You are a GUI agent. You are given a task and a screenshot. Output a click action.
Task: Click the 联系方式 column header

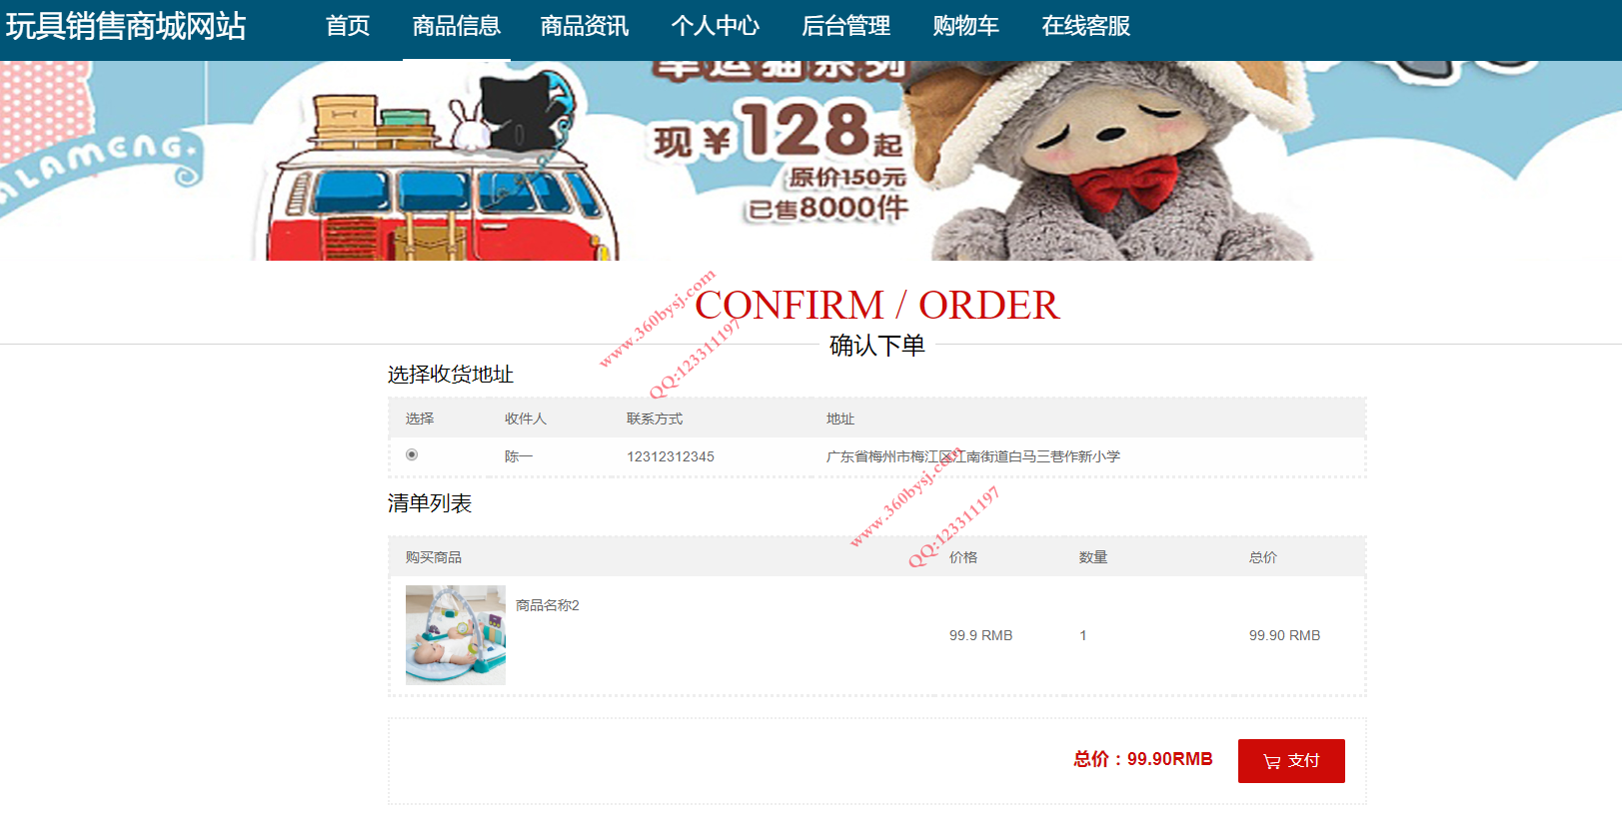(655, 418)
